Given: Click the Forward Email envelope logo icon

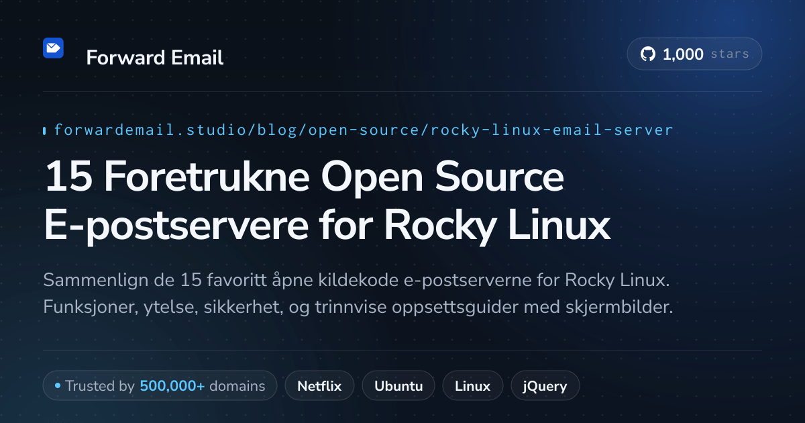Looking at the screenshot, I should [53, 48].
